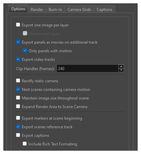Enable Export one image per layer
This screenshot has width=141, height=154.
18,25
